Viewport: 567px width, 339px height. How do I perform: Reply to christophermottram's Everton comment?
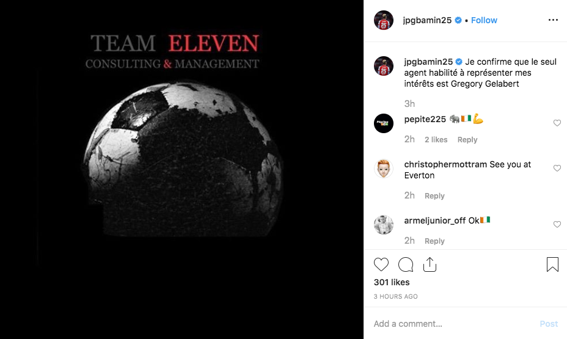434,196
